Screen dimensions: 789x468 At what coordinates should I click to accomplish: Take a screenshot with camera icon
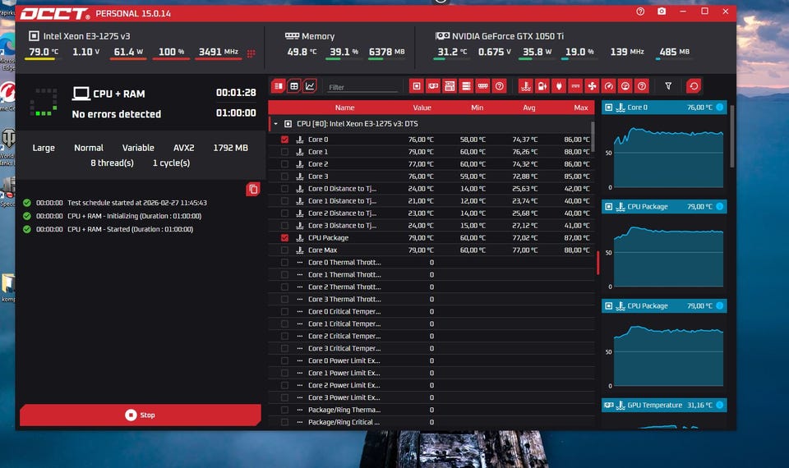662,11
